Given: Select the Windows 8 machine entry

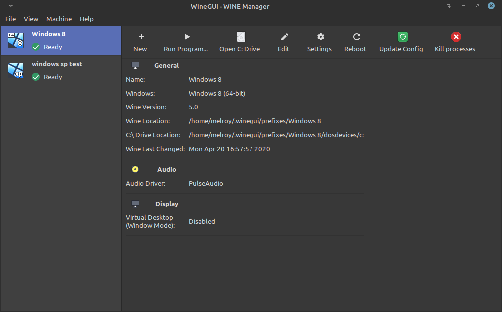Looking at the screenshot, I should [61, 41].
